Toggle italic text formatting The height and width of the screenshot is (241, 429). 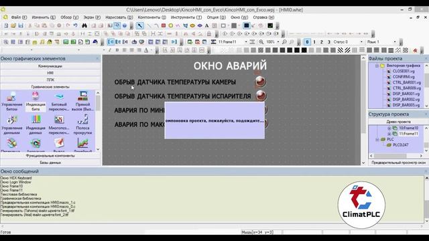point(110,50)
